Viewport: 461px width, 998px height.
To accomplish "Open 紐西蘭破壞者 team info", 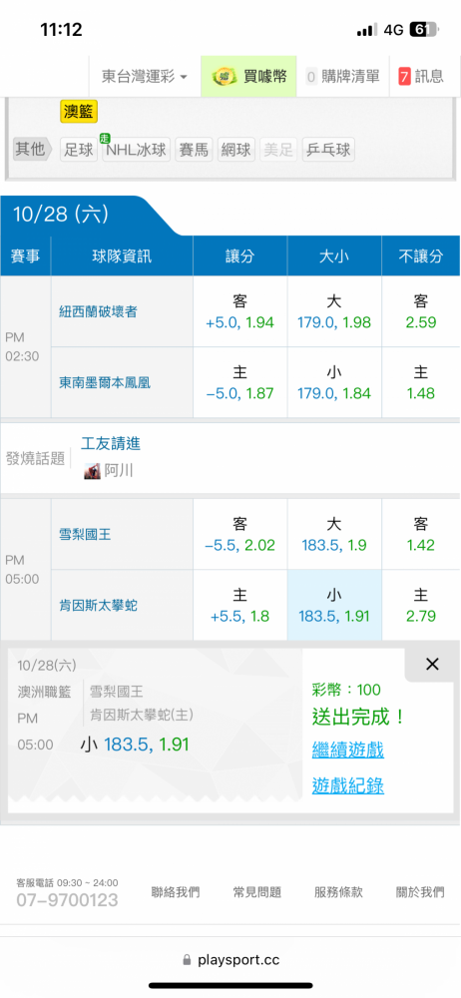I will click(98, 311).
